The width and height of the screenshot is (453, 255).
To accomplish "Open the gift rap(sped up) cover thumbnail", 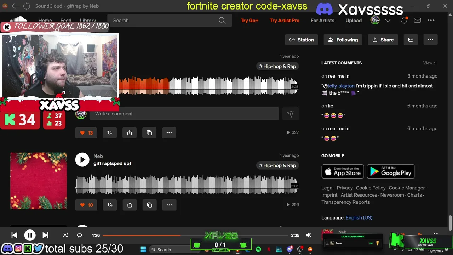I will tap(38, 181).
